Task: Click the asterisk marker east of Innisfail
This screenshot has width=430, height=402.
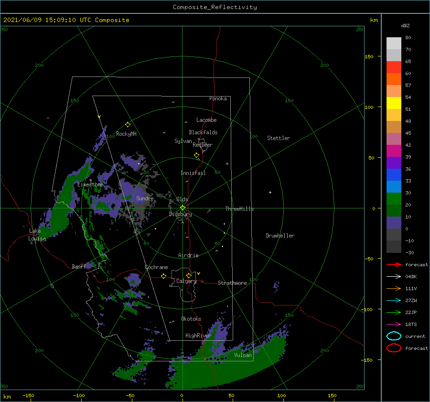Action: 227,164
